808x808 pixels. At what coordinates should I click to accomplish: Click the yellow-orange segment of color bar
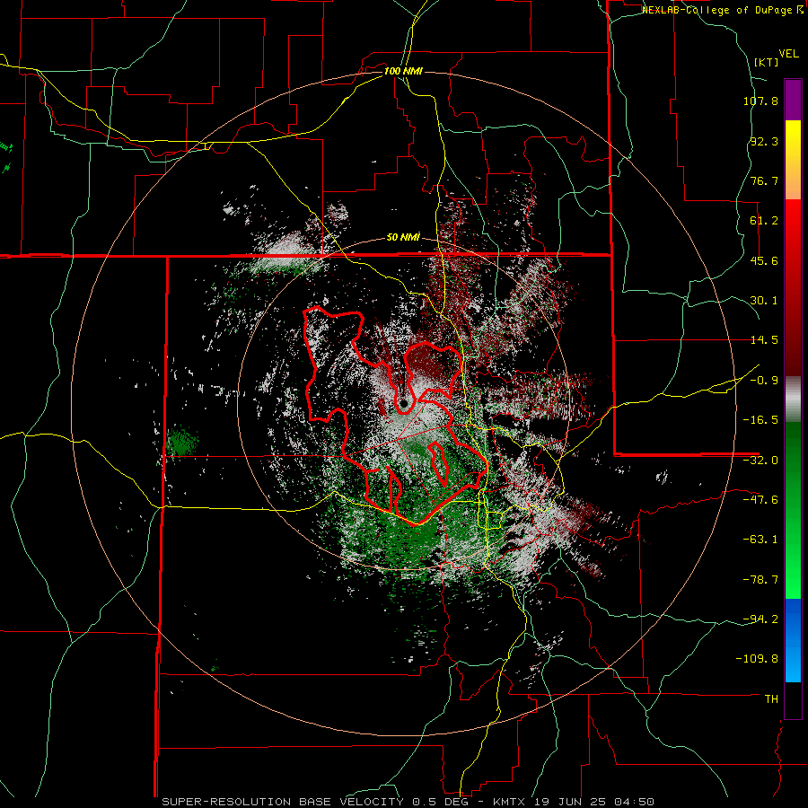click(x=793, y=160)
